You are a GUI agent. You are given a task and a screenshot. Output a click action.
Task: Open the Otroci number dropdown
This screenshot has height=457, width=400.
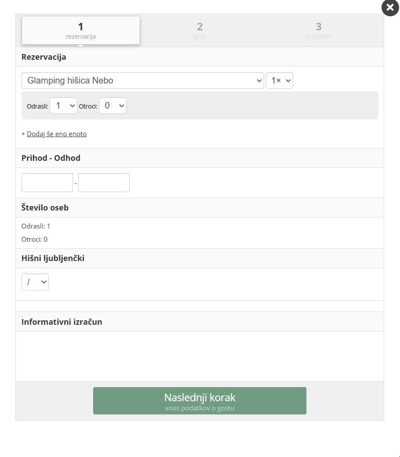point(113,105)
